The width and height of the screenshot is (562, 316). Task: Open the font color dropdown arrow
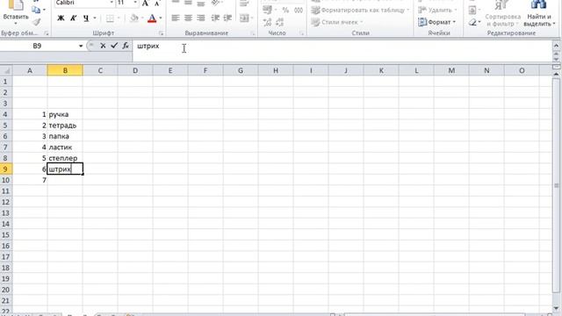[160, 18]
